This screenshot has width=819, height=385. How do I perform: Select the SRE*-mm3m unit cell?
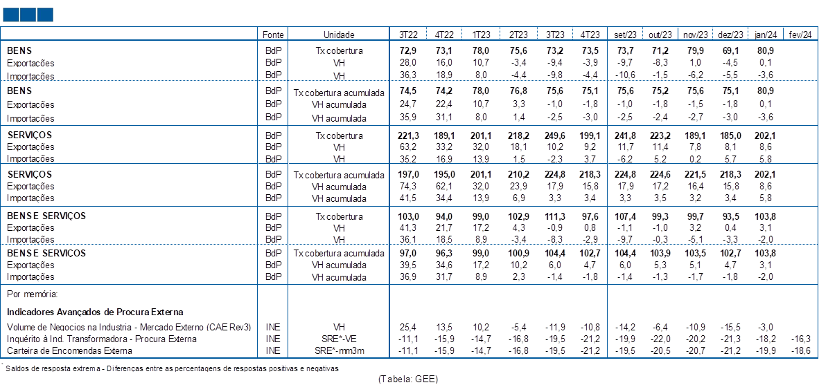338,350
